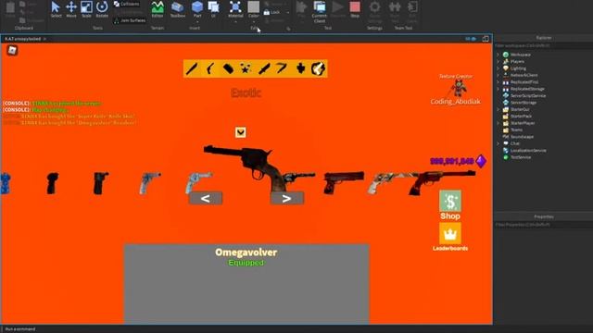Image resolution: width=593 pixels, height=333 pixels.
Task: Switch to Current Client view
Action: point(319,11)
